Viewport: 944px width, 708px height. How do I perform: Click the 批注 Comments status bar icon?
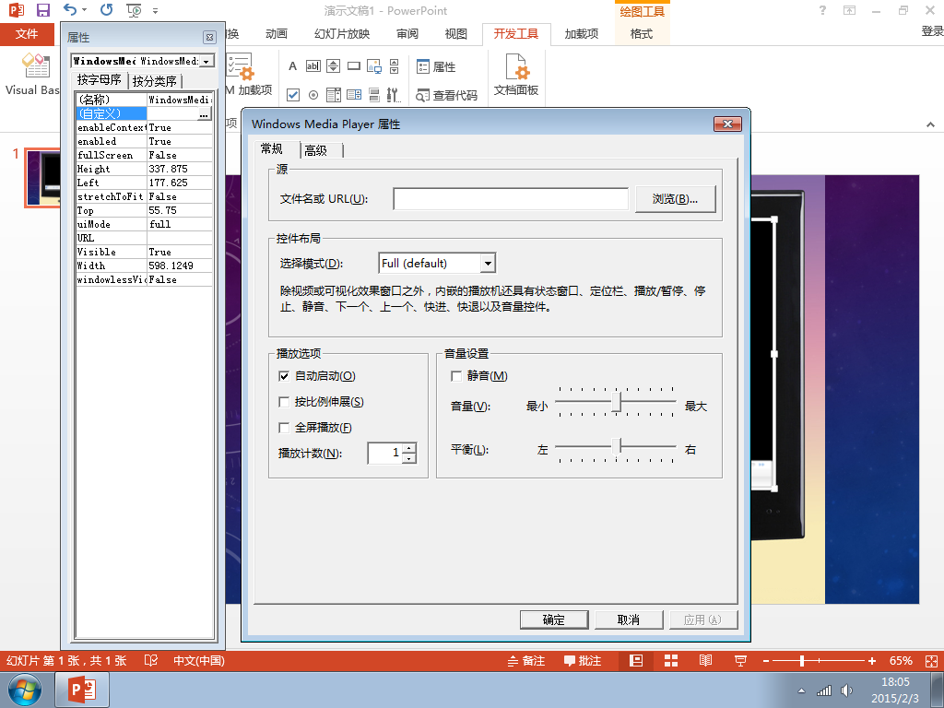[583, 661]
